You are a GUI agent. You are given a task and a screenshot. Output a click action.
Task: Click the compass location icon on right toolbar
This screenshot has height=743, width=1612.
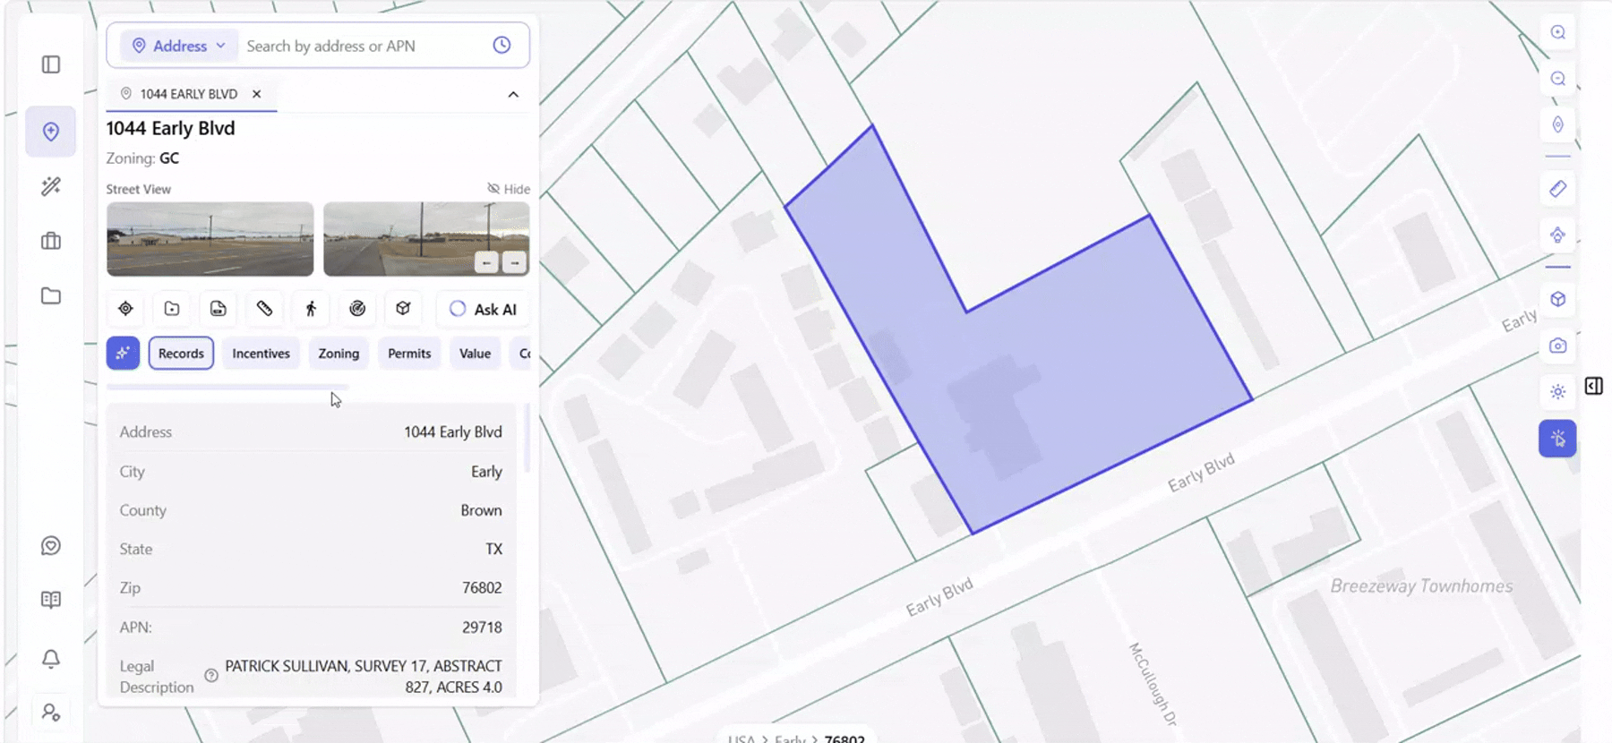pos(1558,235)
